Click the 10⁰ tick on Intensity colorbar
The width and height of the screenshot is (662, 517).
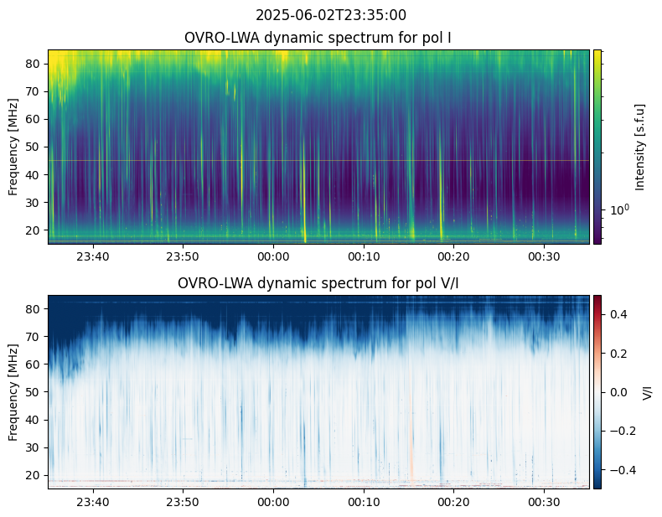coord(619,209)
